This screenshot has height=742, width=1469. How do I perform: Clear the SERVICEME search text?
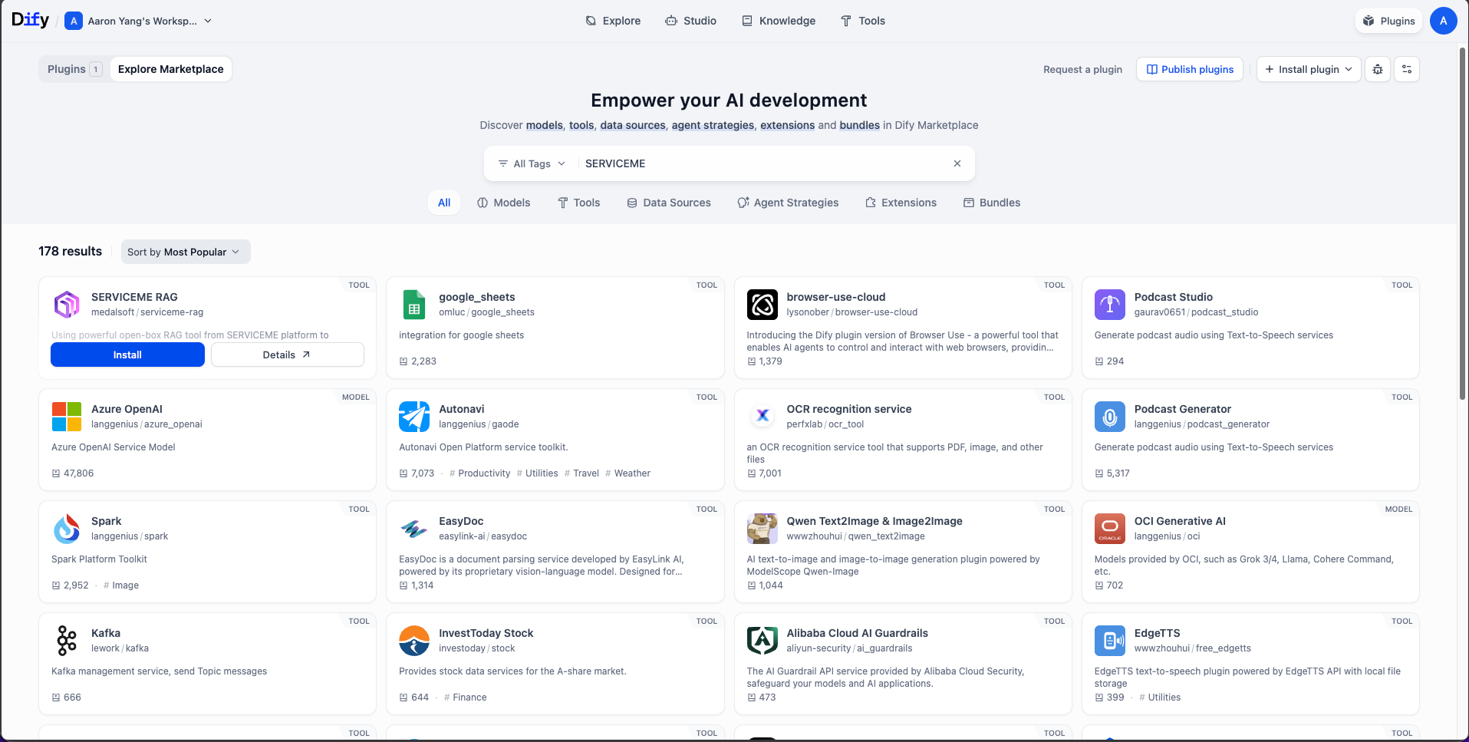coord(957,163)
